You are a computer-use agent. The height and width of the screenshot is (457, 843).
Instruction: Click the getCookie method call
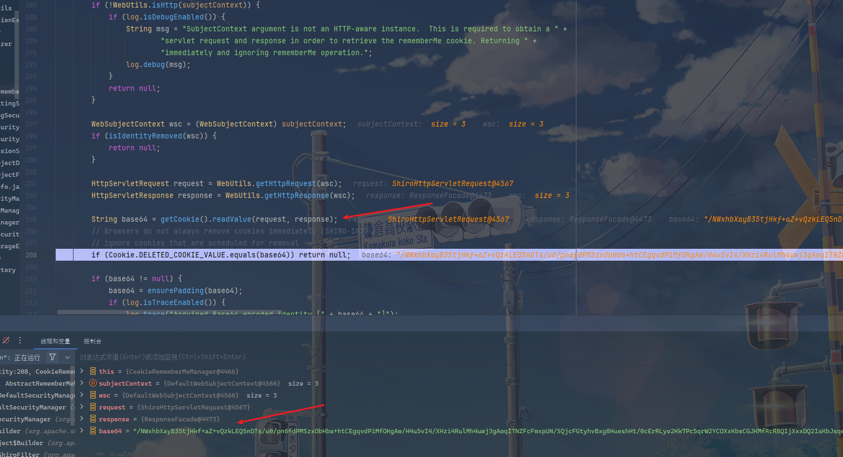pos(180,219)
